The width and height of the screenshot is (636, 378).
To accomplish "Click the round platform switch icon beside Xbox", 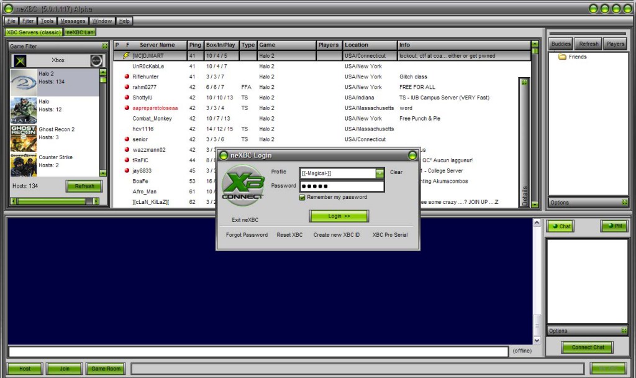I will [x=96, y=60].
